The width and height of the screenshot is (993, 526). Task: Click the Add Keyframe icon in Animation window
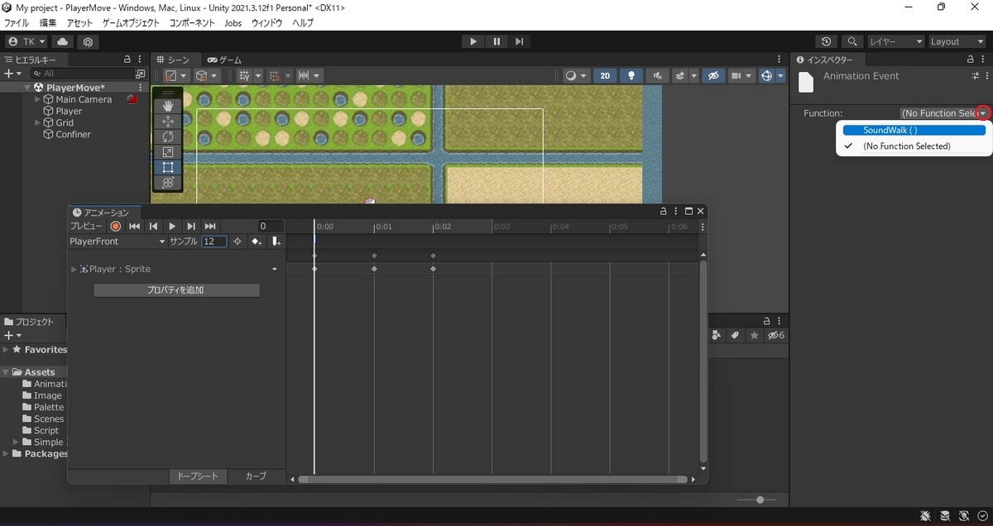click(x=257, y=241)
